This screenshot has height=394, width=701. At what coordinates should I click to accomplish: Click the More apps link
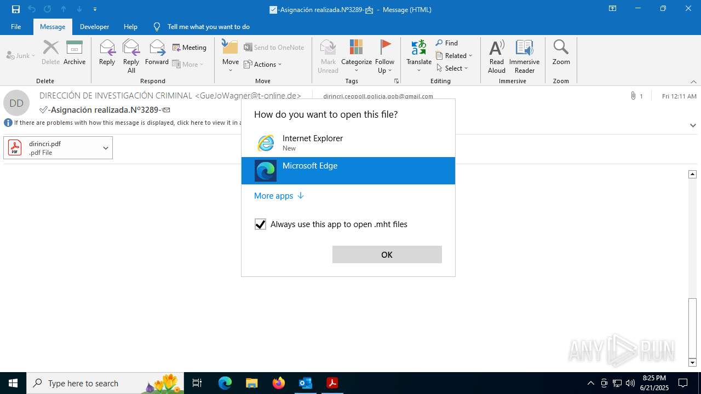click(279, 196)
